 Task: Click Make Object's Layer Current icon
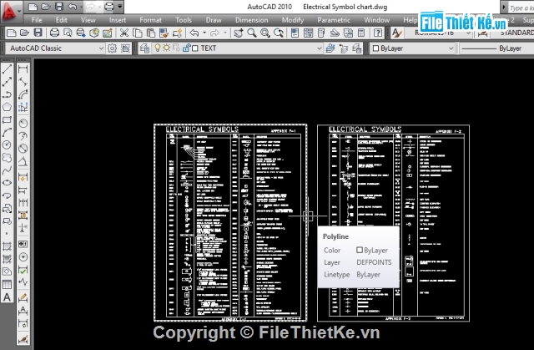pos(330,48)
